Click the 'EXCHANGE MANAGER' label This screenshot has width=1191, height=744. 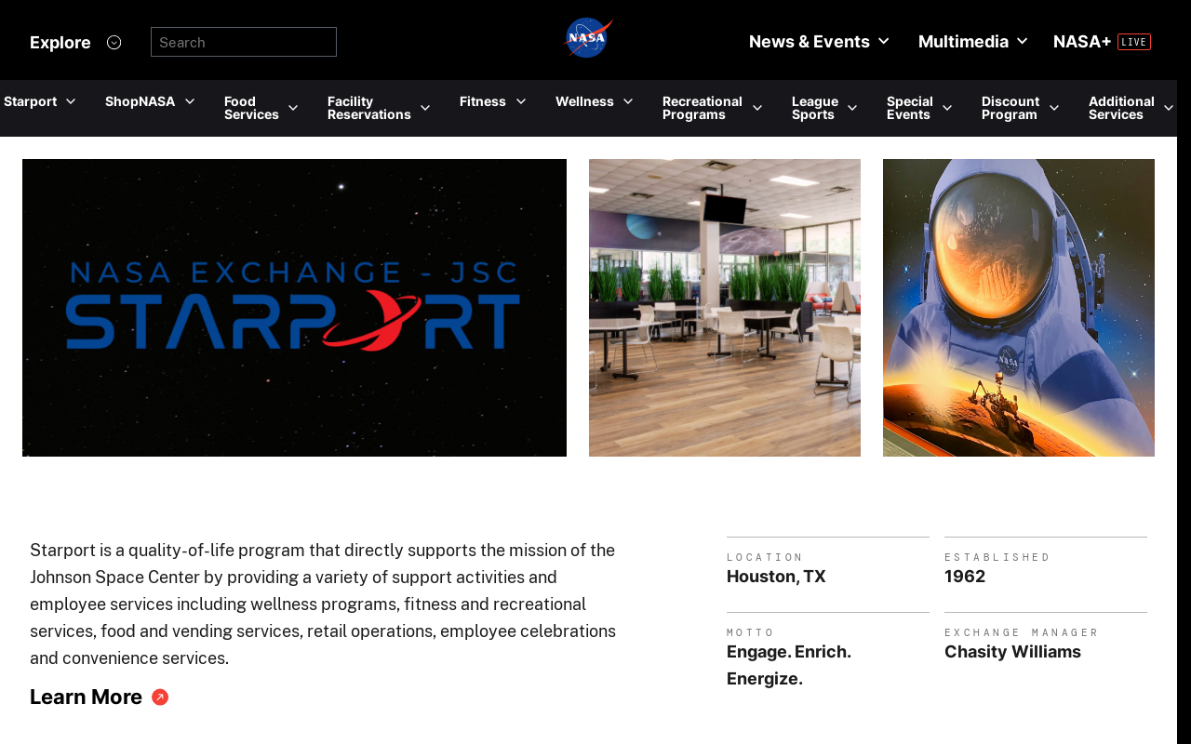pos(1021,632)
